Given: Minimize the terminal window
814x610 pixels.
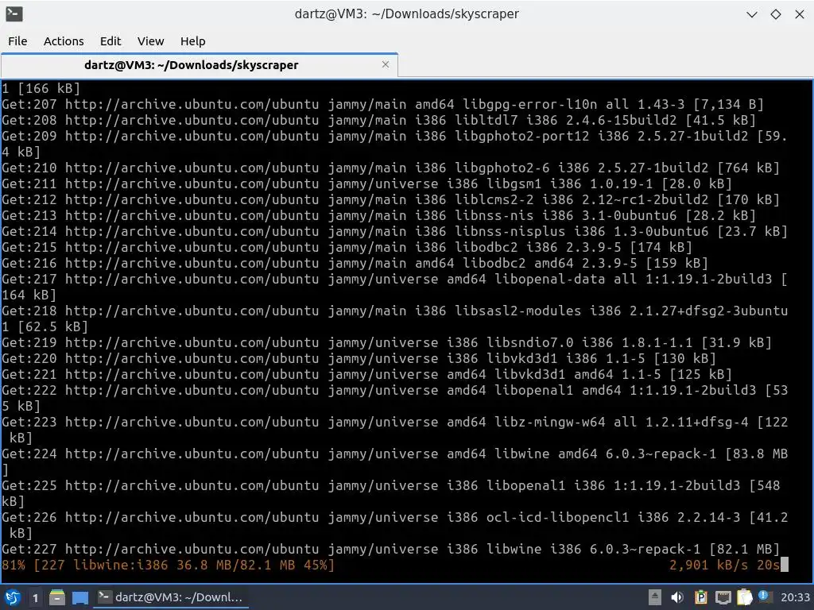Looking at the screenshot, I should point(752,14).
